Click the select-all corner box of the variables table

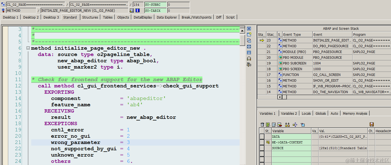click(262, 131)
